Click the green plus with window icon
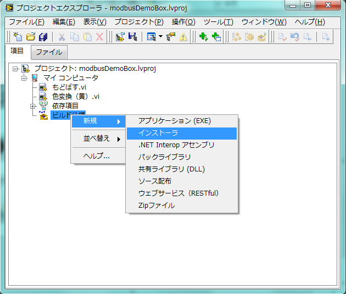This screenshot has height=294, width=346. pos(216,37)
